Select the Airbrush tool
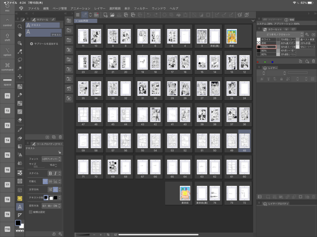The width and height of the screenshot is (317, 237). pos(19,155)
